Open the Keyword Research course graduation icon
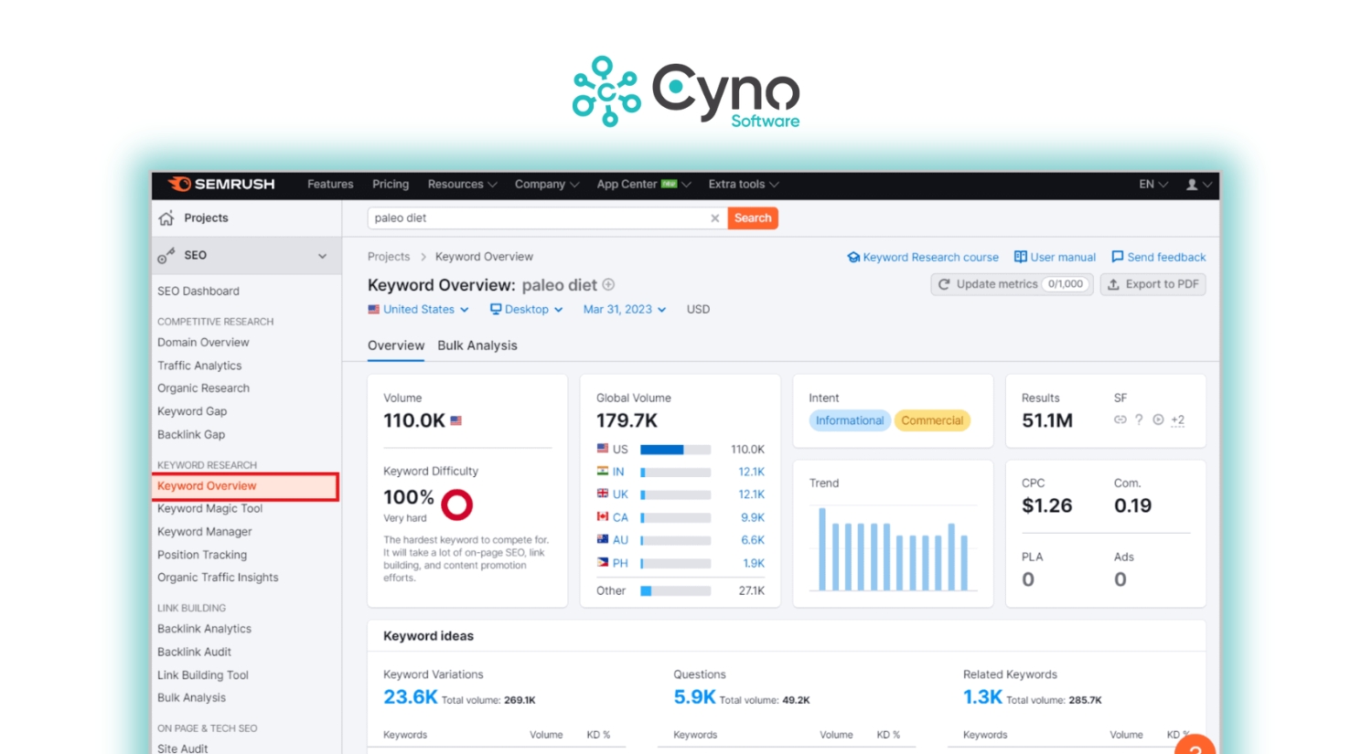 click(x=853, y=257)
